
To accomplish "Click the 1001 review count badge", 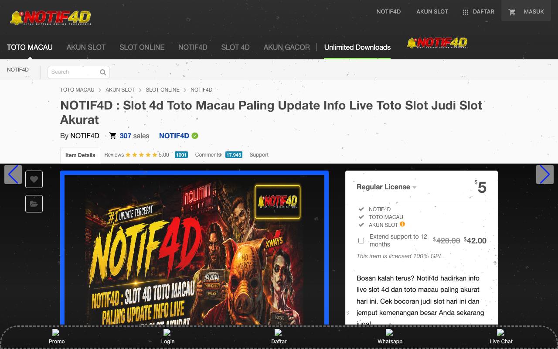I will (181, 155).
